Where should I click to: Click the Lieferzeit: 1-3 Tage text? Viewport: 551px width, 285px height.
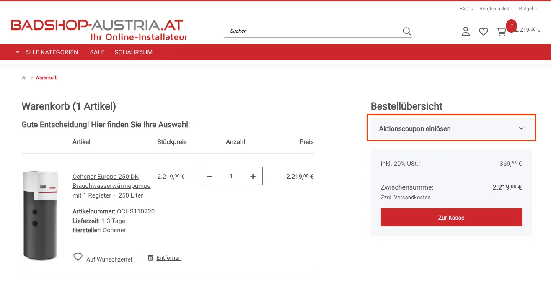coord(99,221)
